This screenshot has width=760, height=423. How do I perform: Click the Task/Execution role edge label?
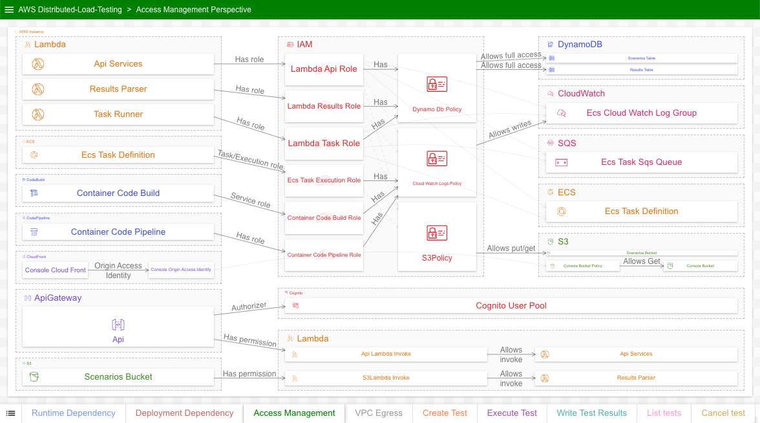click(251, 160)
